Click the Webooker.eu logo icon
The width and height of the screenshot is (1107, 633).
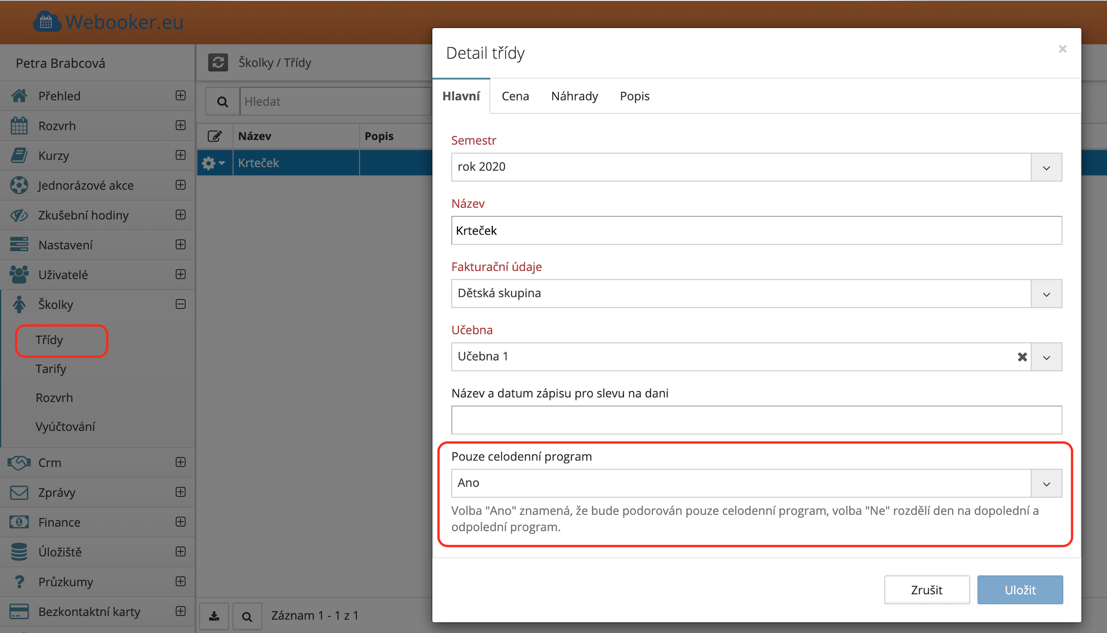click(47, 22)
